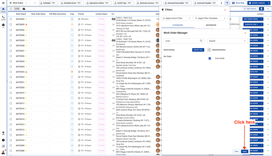The height and width of the screenshot is (156, 272).
Task: Check the box for work order 6475332
Action: tap(11, 30)
